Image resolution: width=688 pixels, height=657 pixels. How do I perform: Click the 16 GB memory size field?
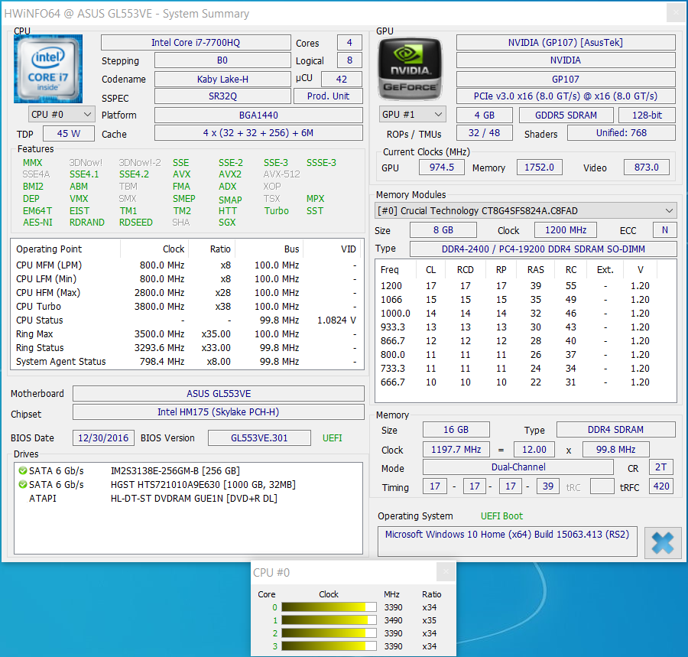click(456, 430)
